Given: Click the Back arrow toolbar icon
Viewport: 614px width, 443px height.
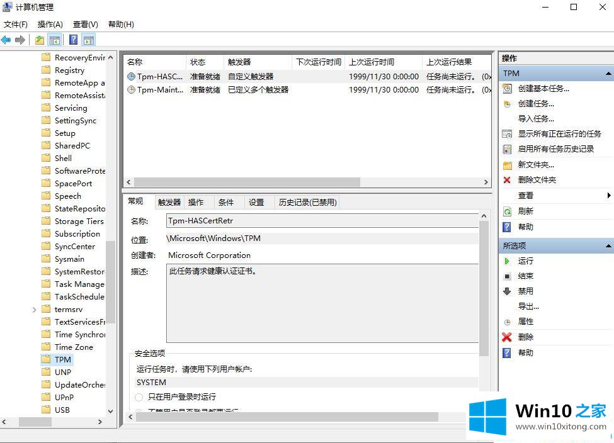Looking at the screenshot, I should (6, 40).
